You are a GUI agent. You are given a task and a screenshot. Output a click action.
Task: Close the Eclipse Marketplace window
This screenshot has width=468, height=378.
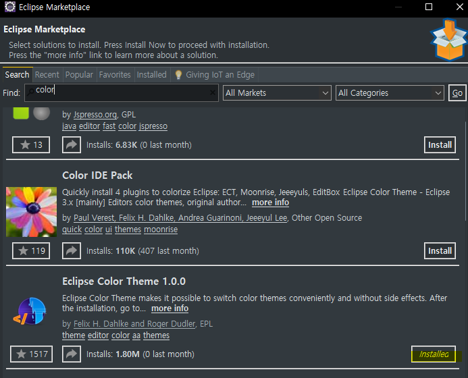click(x=460, y=7)
